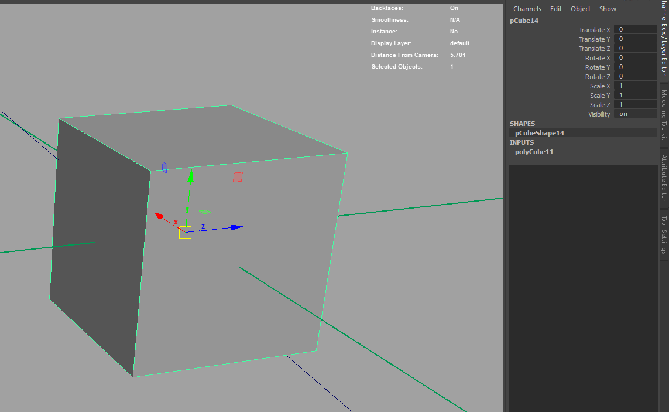Click the yellow center square of the manipulator
The width and height of the screenshot is (669, 412).
coord(185,232)
